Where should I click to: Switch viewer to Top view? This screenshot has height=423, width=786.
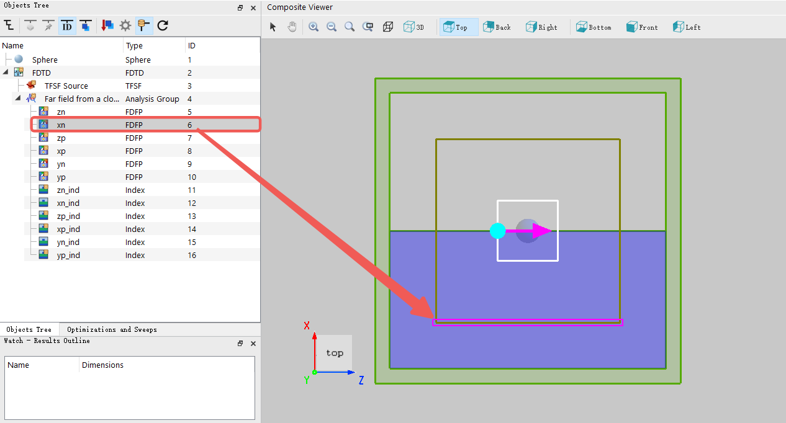pos(459,27)
